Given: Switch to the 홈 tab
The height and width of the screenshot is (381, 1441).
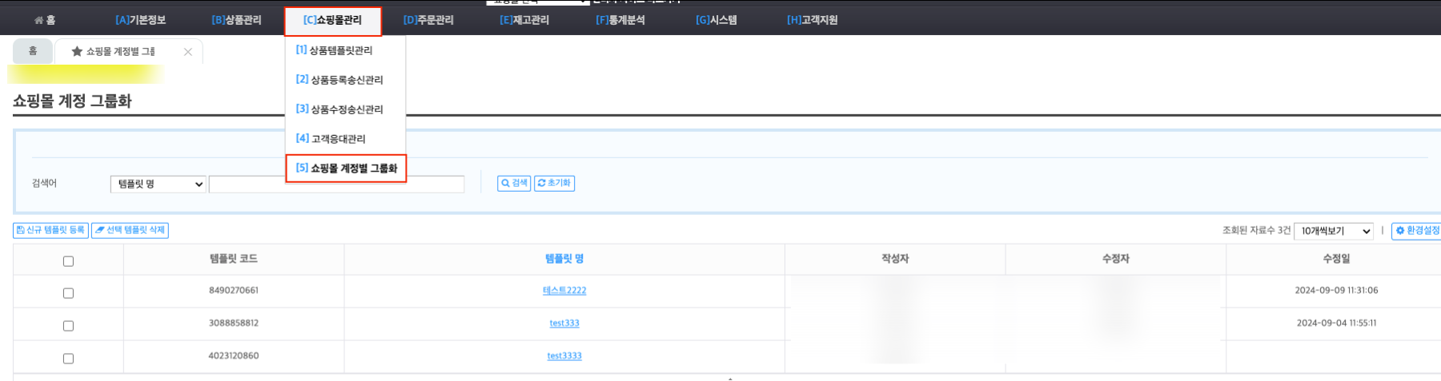Looking at the screenshot, I should pyautogui.click(x=33, y=51).
